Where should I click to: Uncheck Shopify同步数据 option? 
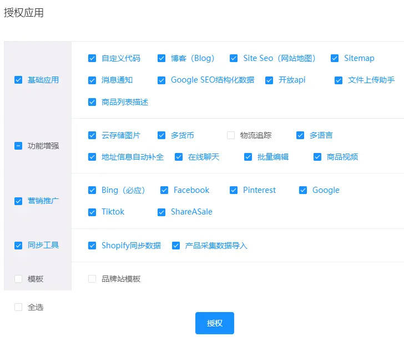point(92,246)
